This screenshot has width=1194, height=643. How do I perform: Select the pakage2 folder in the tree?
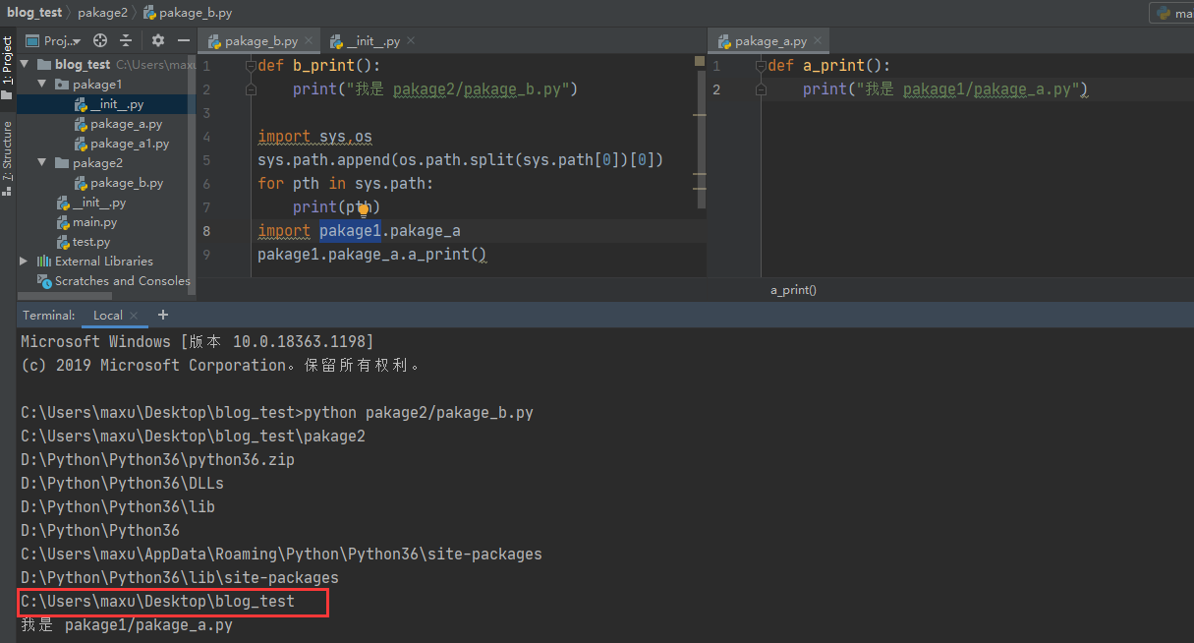click(88, 163)
